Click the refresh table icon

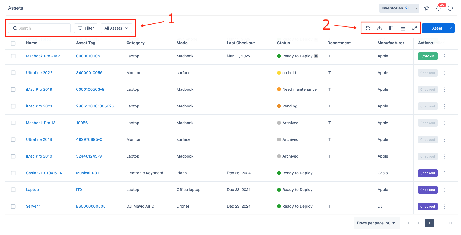[368, 28]
